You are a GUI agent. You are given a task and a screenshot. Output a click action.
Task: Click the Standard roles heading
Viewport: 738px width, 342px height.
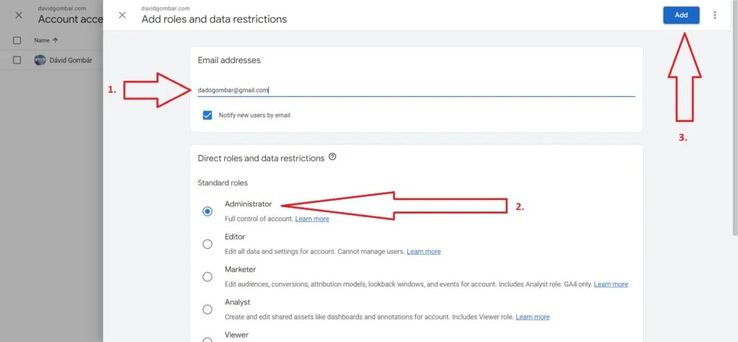223,183
